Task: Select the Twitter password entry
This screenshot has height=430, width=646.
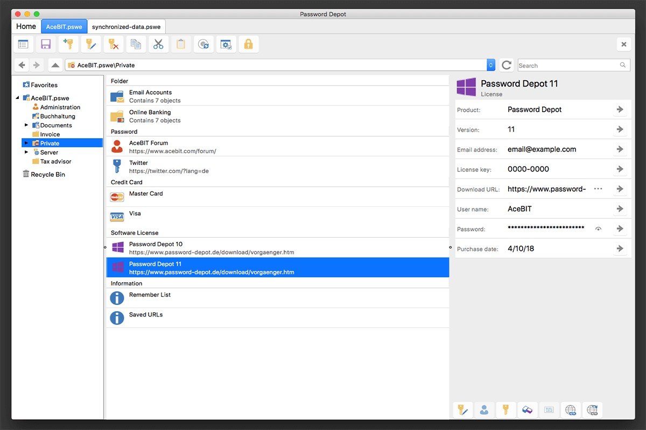Action: click(x=278, y=166)
